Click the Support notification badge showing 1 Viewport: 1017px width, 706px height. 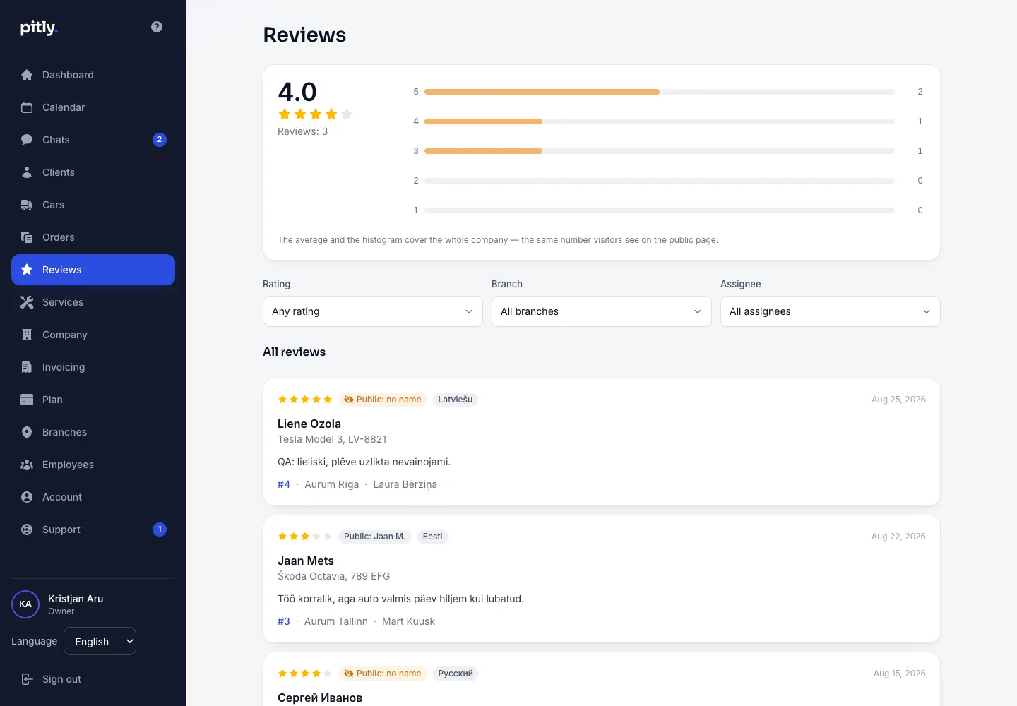[x=160, y=529]
